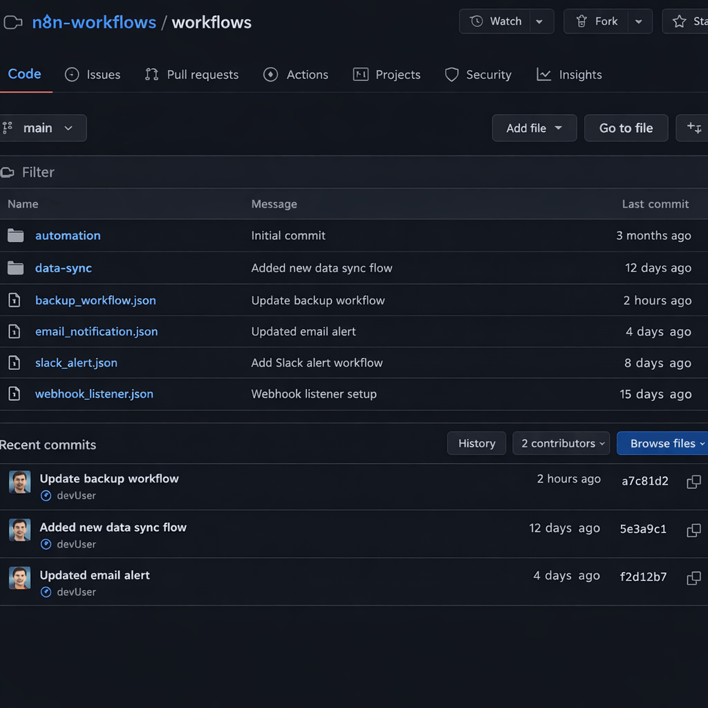Click the webhook_listener.json file icon
Screen dimensions: 708x708
(x=15, y=393)
